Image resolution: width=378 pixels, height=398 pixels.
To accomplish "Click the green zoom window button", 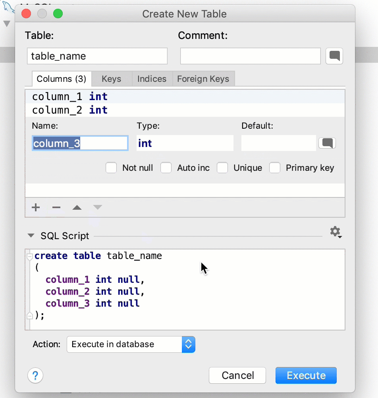I will (58, 14).
